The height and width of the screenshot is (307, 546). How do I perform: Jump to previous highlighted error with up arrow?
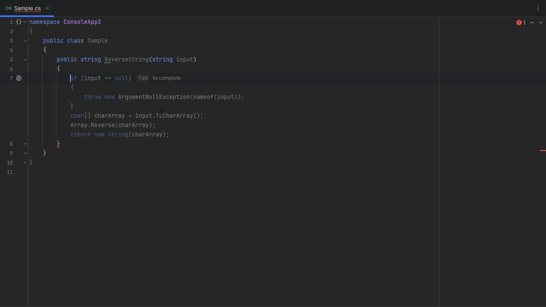532,23
